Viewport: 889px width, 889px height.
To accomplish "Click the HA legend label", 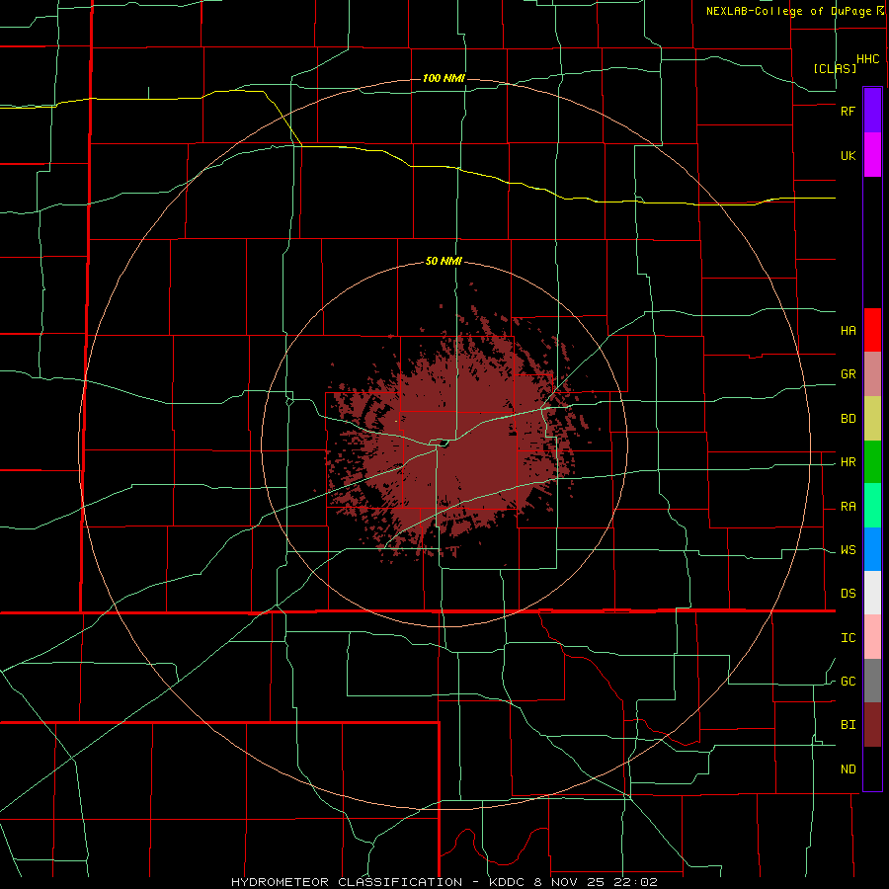I will coord(848,330).
